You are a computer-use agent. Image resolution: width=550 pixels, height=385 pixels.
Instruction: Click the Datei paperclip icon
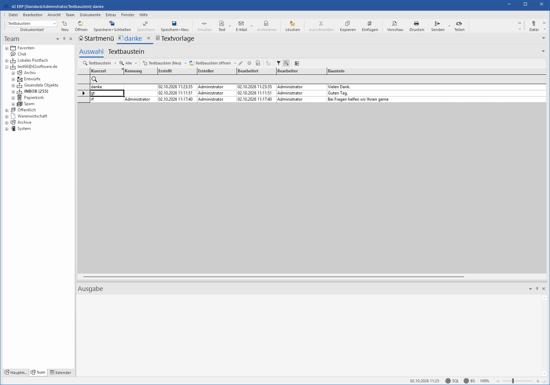coord(534,26)
